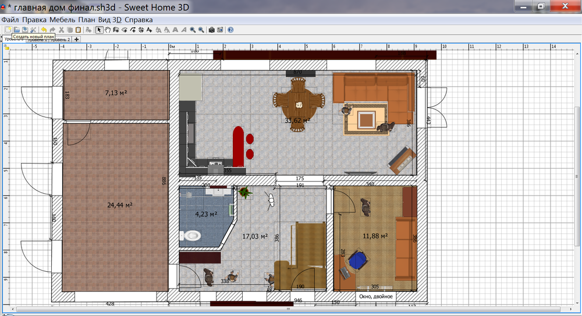
Task: Select the 7,13 м² room label
Action: click(116, 93)
